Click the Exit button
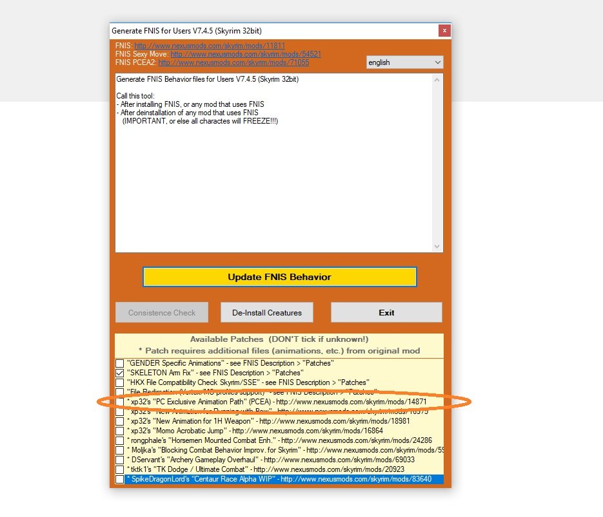The width and height of the screenshot is (603, 517). point(386,312)
